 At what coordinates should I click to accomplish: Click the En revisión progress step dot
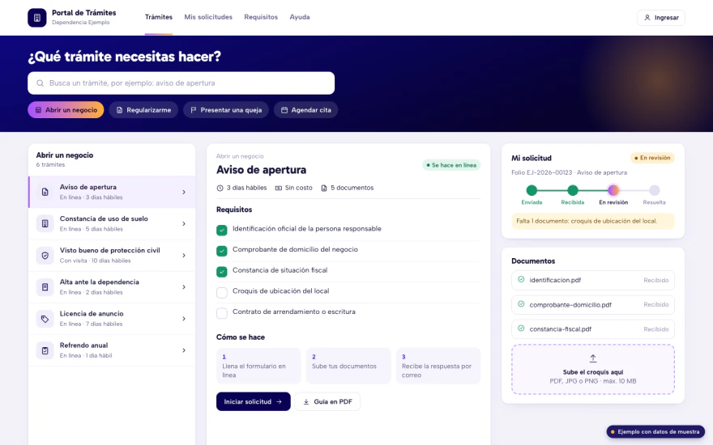613,190
